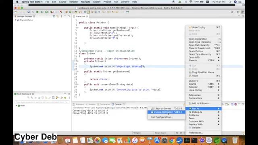Toggle fold marker on line 4 main method
This screenshot has width=258, height=145.
(x=78, y=28)
